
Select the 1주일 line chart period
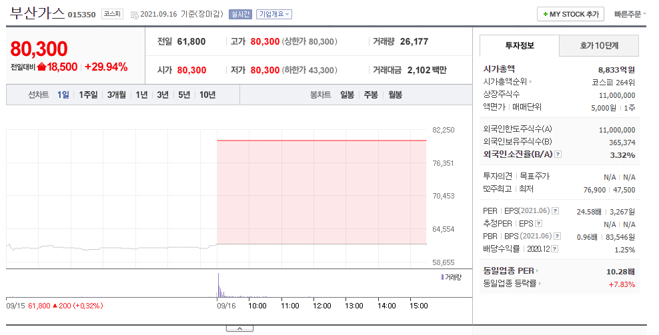(88, 95)
